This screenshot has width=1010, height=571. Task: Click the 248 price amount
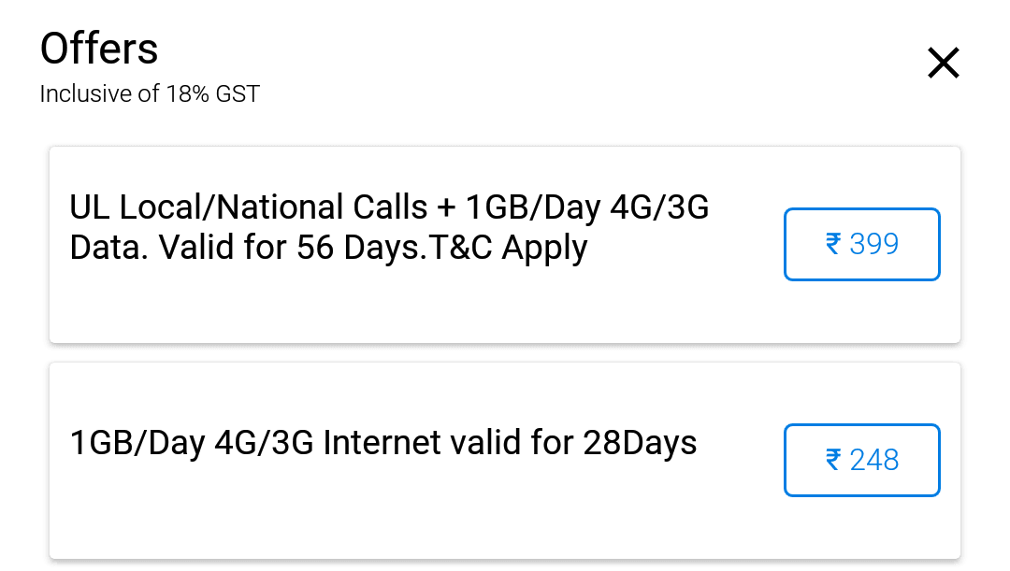pos(874,461)
